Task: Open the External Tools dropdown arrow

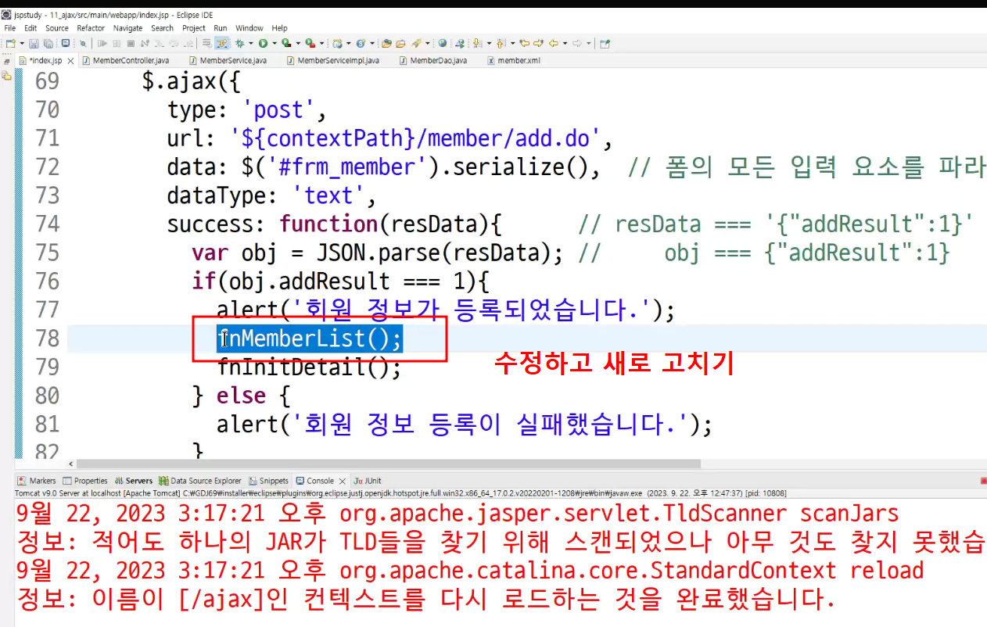Action: [322, 43]
